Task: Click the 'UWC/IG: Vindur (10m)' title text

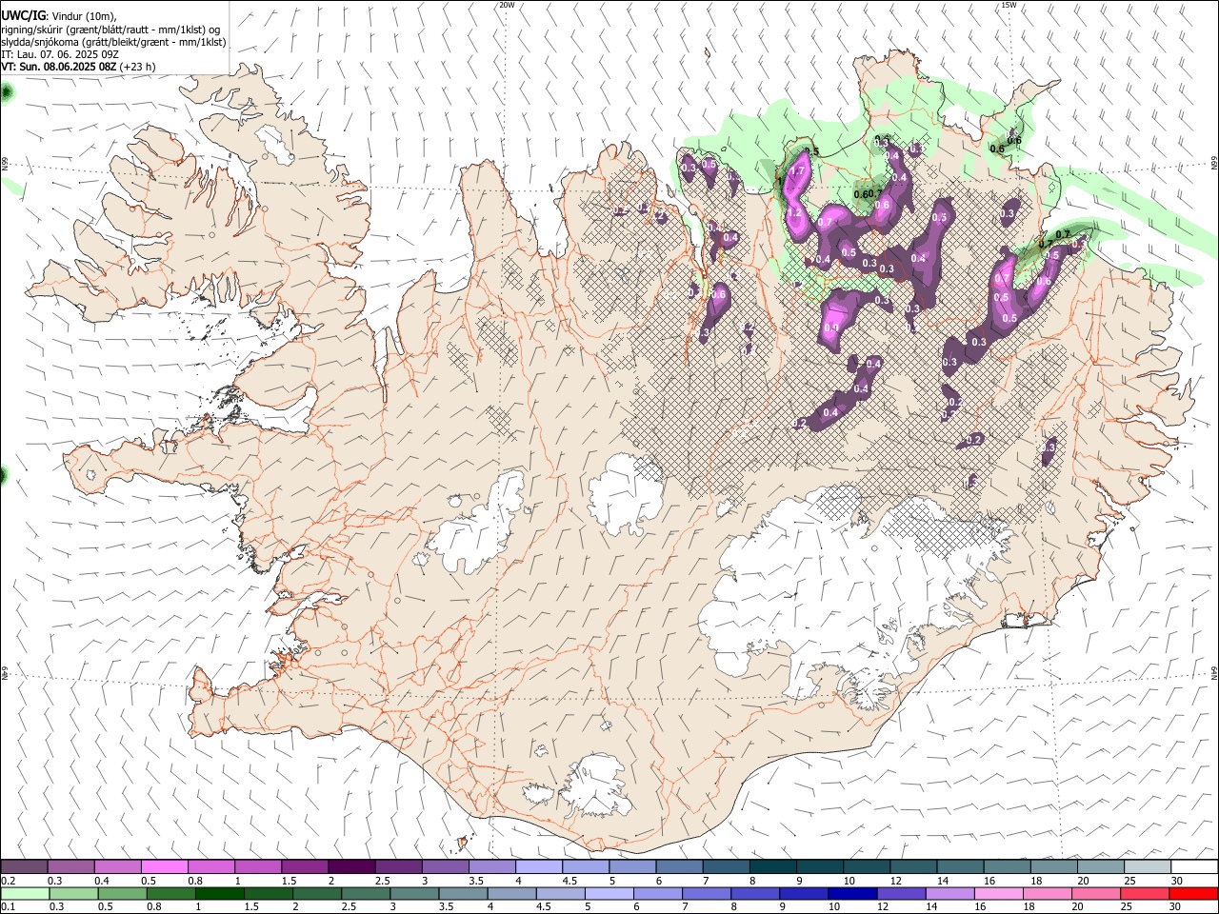Action: (x=59, y=16)
